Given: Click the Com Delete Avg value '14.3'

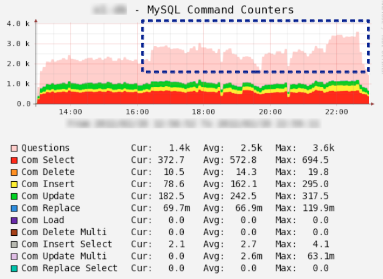Looking at the screenshot, I should pyautogui.click(x=246, y=172).
